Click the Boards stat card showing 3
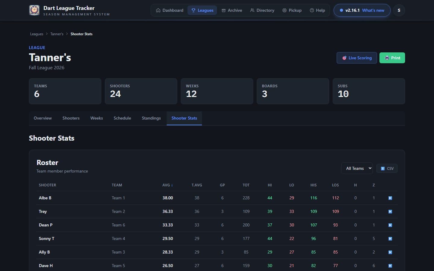 [293, 91]
